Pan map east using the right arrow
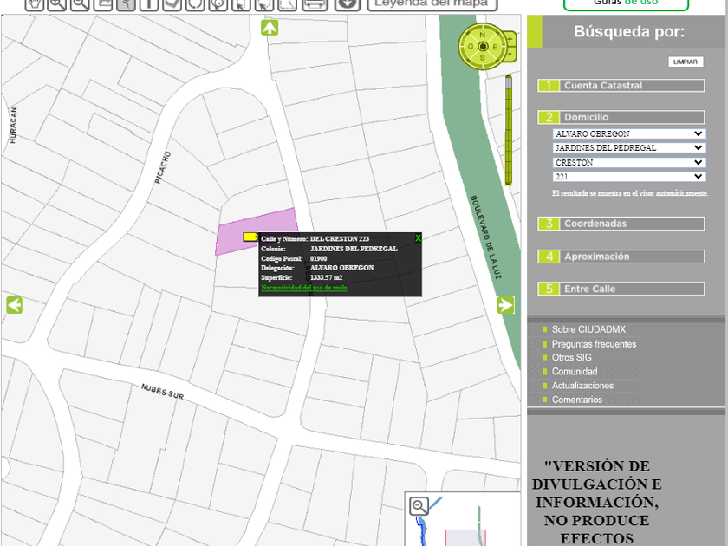The width and height of the screenshot is (728, 546). tap(505, 305)
